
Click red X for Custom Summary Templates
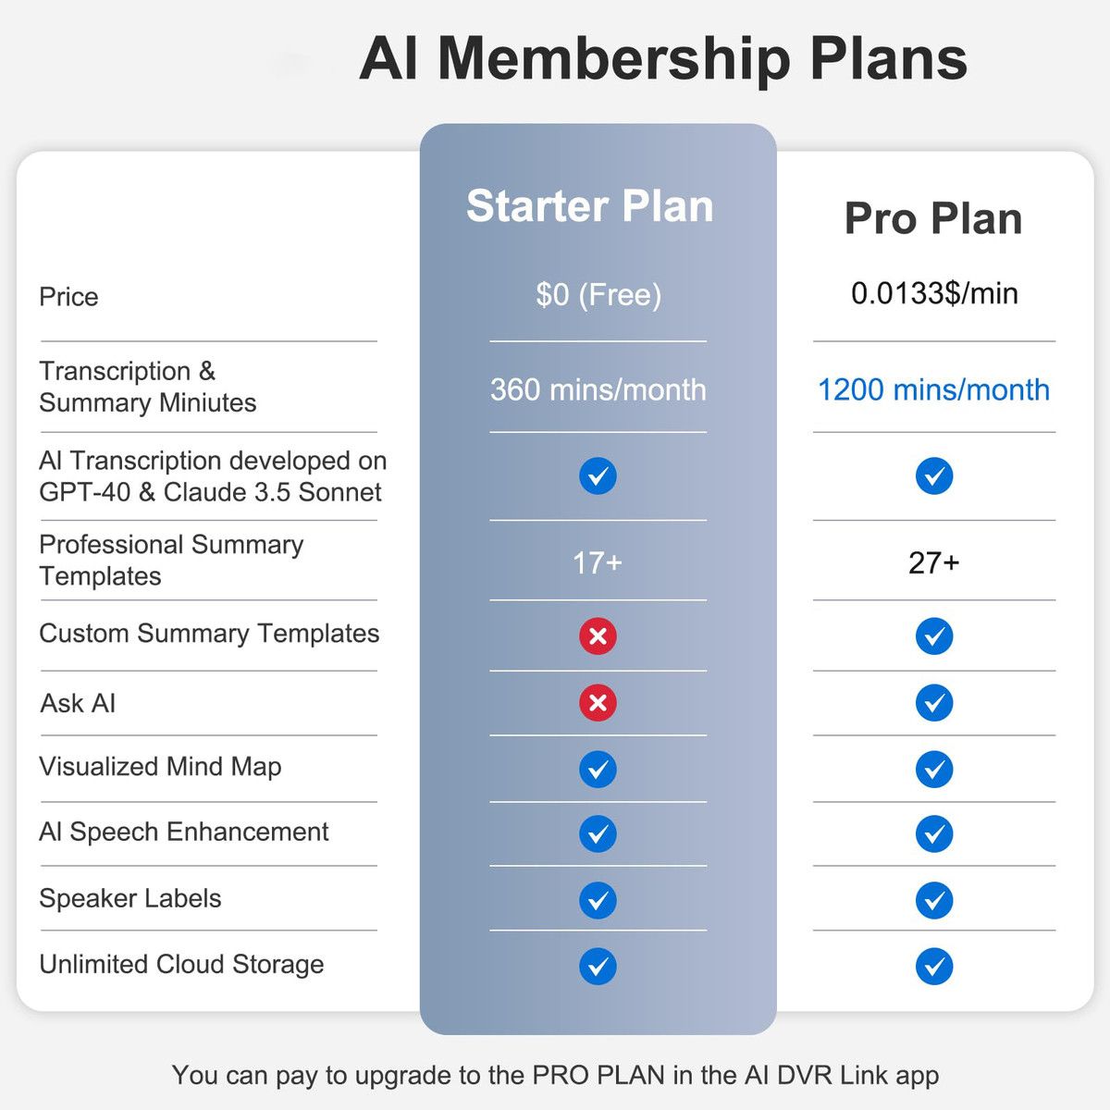[x=598, y=635]
